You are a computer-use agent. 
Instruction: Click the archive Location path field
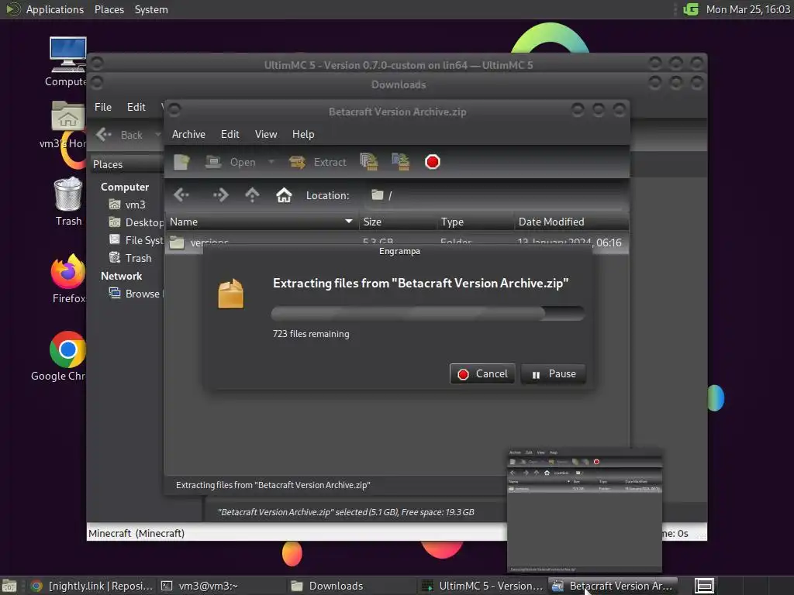coord(496,195)
